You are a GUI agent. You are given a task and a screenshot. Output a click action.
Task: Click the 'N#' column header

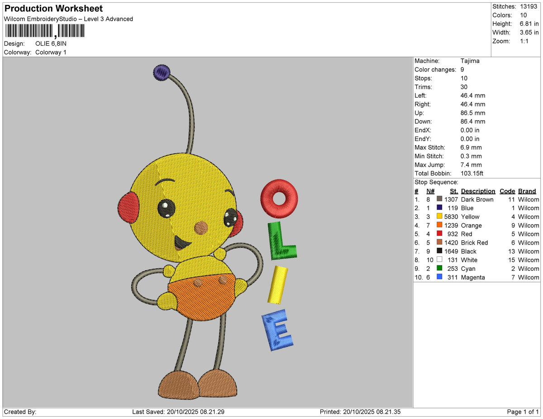(430, 191)
